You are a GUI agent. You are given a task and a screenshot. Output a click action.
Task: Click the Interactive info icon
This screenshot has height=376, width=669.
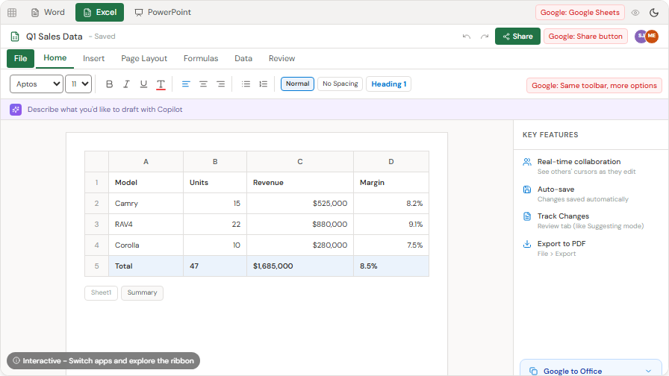[16, 360]
